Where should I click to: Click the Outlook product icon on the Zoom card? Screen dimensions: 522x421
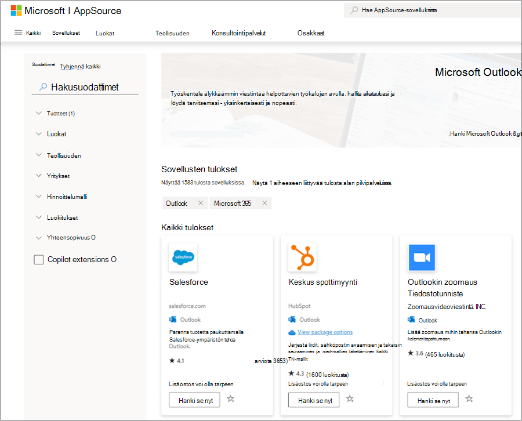point(411,320)
